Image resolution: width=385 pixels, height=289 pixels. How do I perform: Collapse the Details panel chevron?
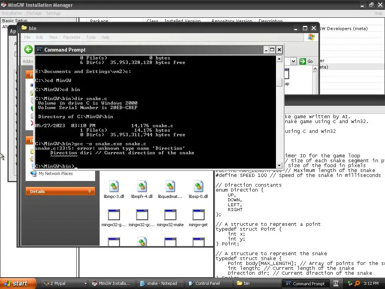[x=89, y=191]
